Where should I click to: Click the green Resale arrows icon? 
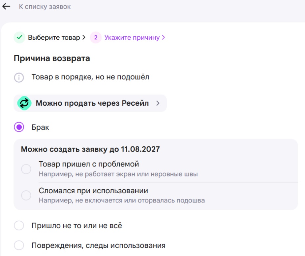coord(24,103)
